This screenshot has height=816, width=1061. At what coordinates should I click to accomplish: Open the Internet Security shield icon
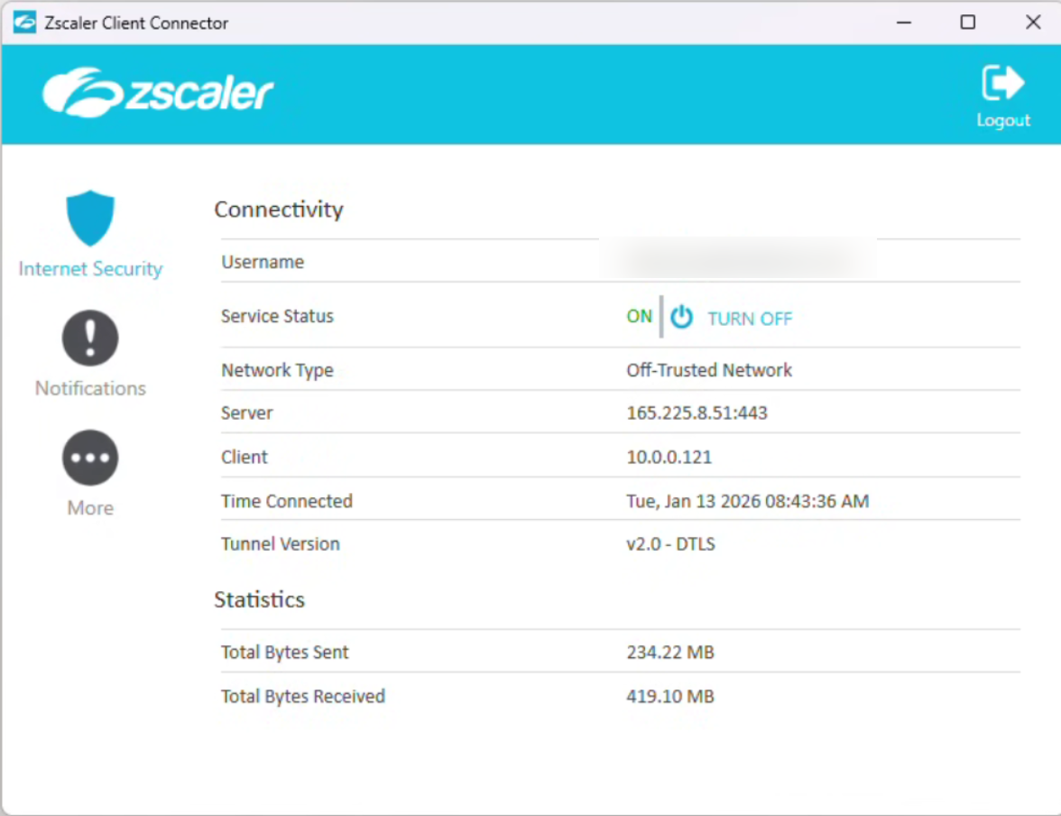(x=90, y=218)
